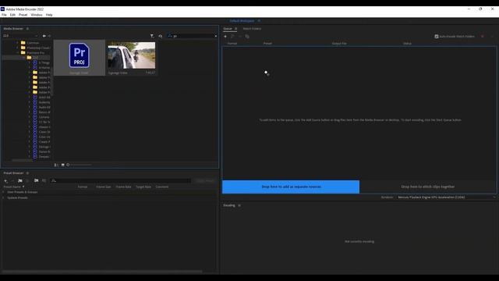This screenshot has height=281, width=499.
Task: Click the Preset Name sort arrow
Action: [23, 187]
